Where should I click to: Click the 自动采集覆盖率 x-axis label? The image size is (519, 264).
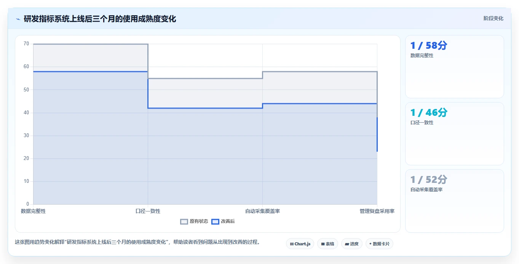click(x=262, y=211)
